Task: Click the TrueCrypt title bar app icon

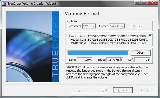Action: (x=4, y=4)
